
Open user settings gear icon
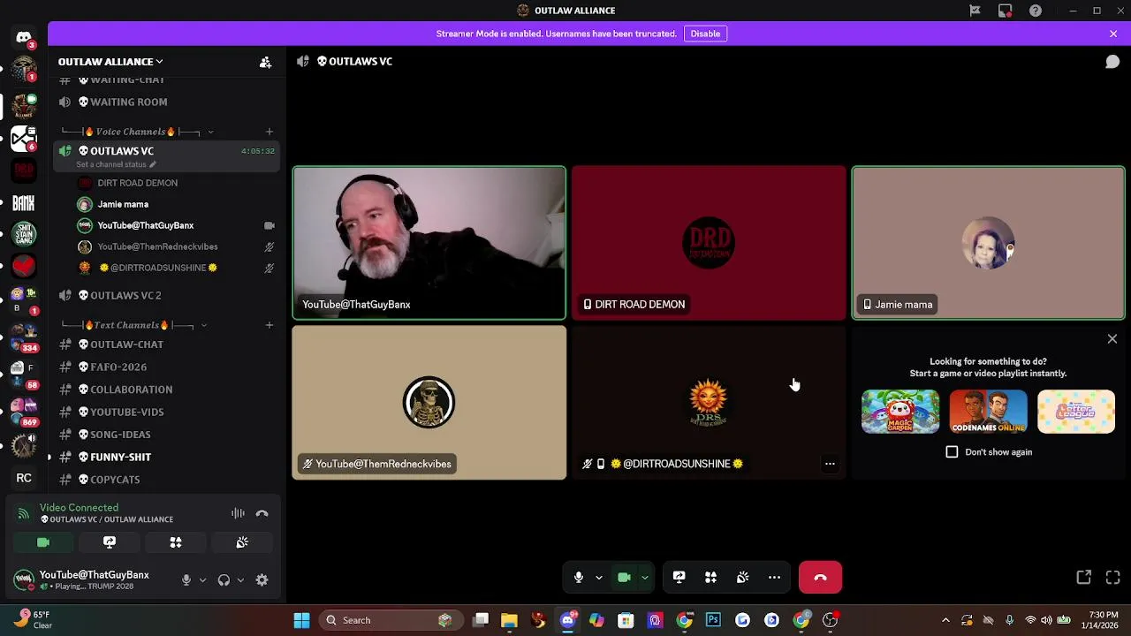(262, 580)
